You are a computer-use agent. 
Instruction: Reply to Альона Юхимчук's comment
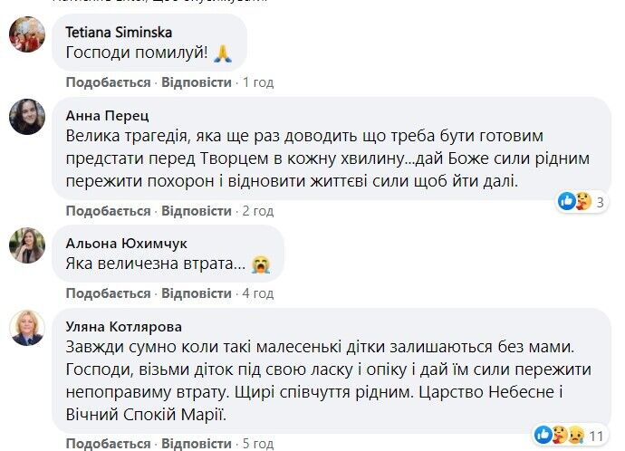point(197,293)
